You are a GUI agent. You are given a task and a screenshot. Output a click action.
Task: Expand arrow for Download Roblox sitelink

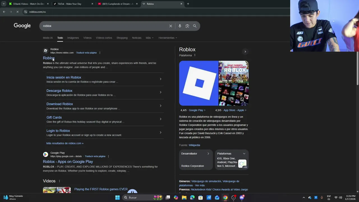click(x=160, y=106)
